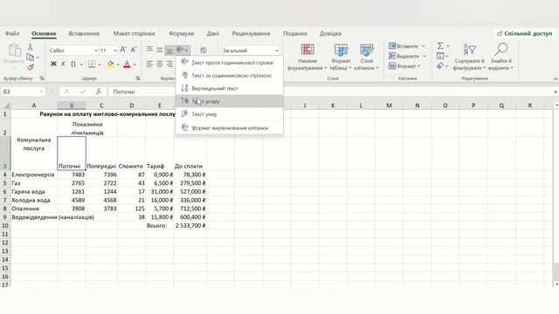Apply the yellow fill color bucket

tap(111, 65)
